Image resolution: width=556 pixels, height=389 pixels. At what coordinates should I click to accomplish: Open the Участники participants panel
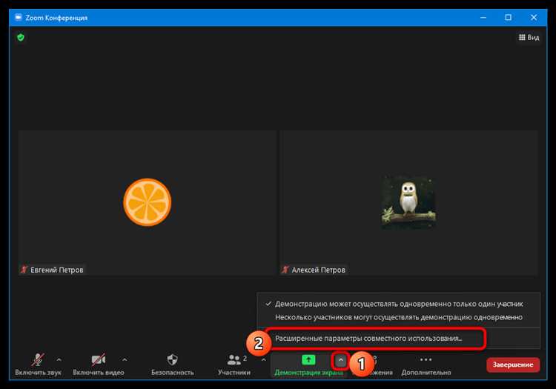[x=236, y=361]
